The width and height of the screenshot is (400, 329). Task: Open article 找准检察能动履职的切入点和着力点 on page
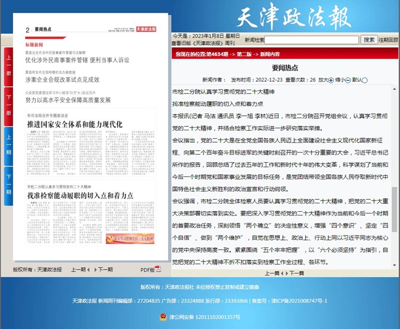tap(81, 195)
